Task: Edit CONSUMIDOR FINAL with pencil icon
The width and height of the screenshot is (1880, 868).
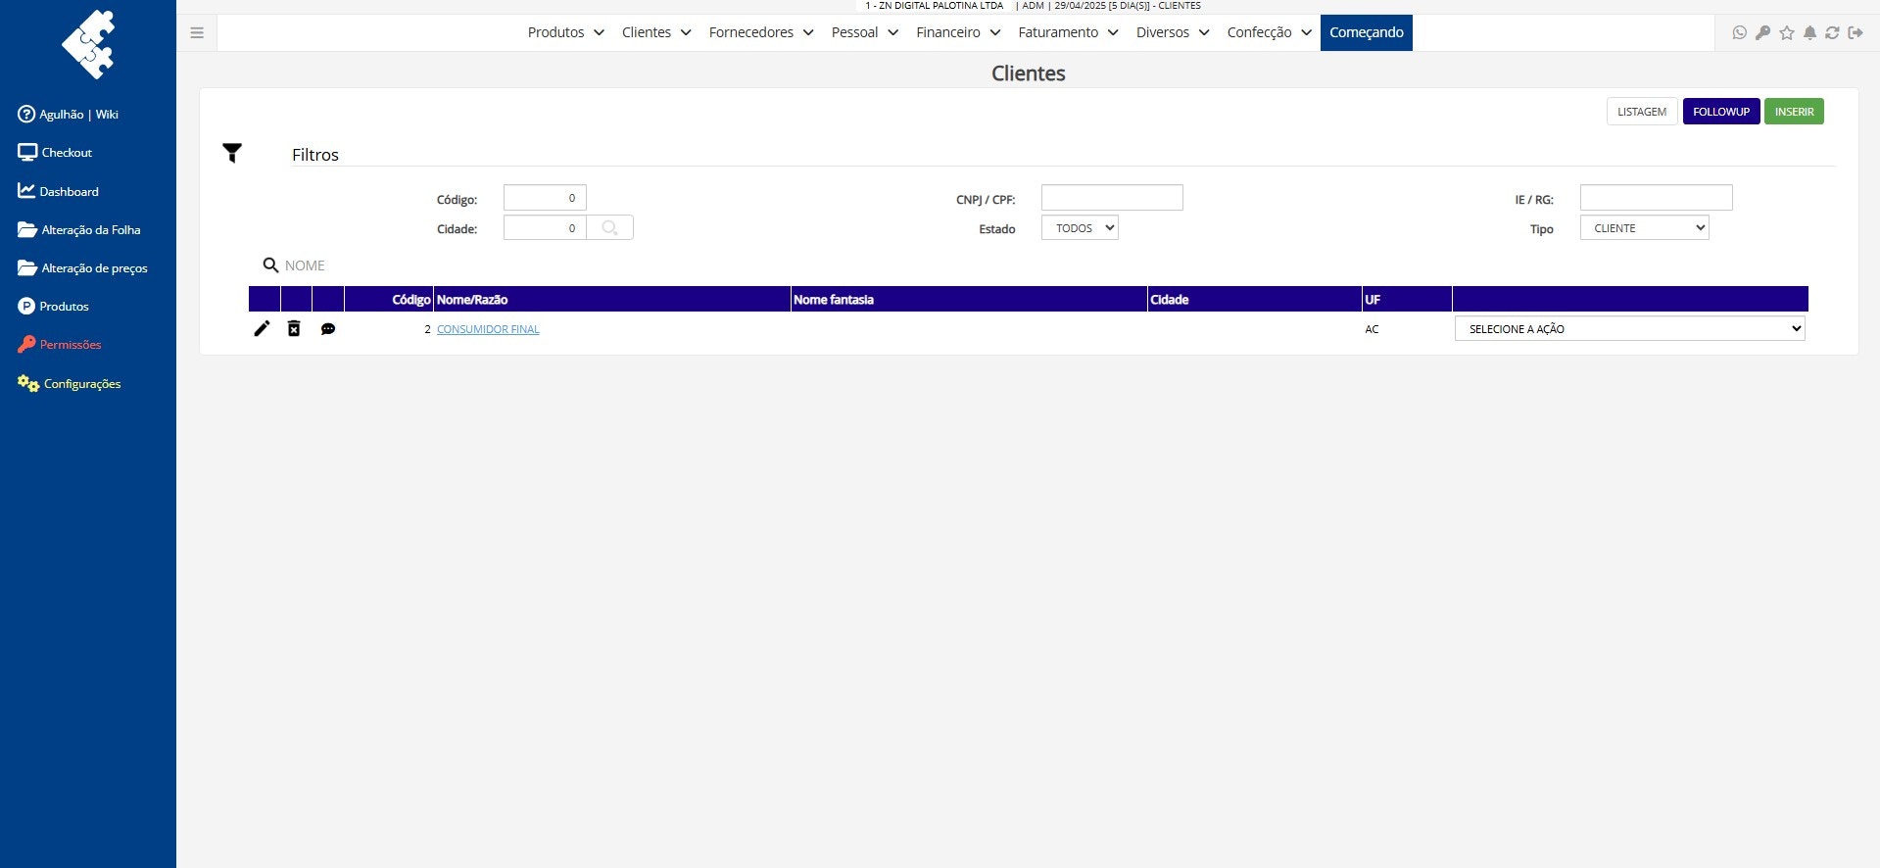Action: (262, 328)
